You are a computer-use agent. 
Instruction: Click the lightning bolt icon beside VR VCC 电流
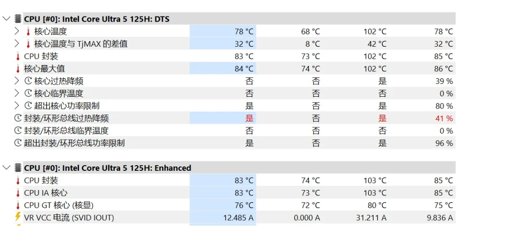coord(18,217)
